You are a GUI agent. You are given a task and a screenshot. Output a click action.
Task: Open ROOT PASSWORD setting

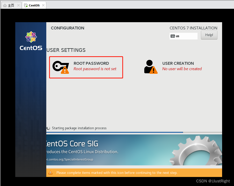[86, 67]
